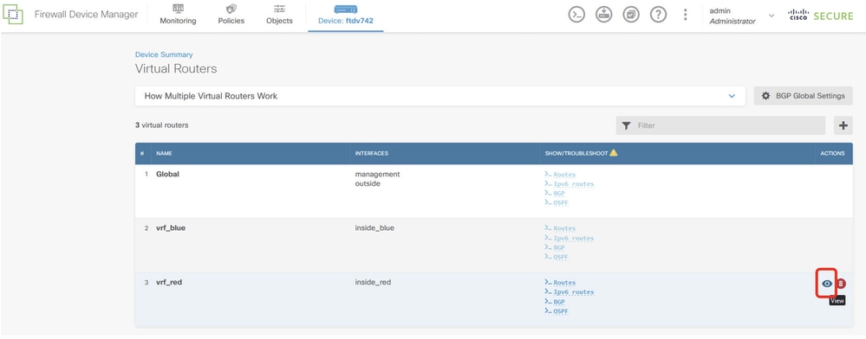Select the vrf_red router name

click(169, 282)
